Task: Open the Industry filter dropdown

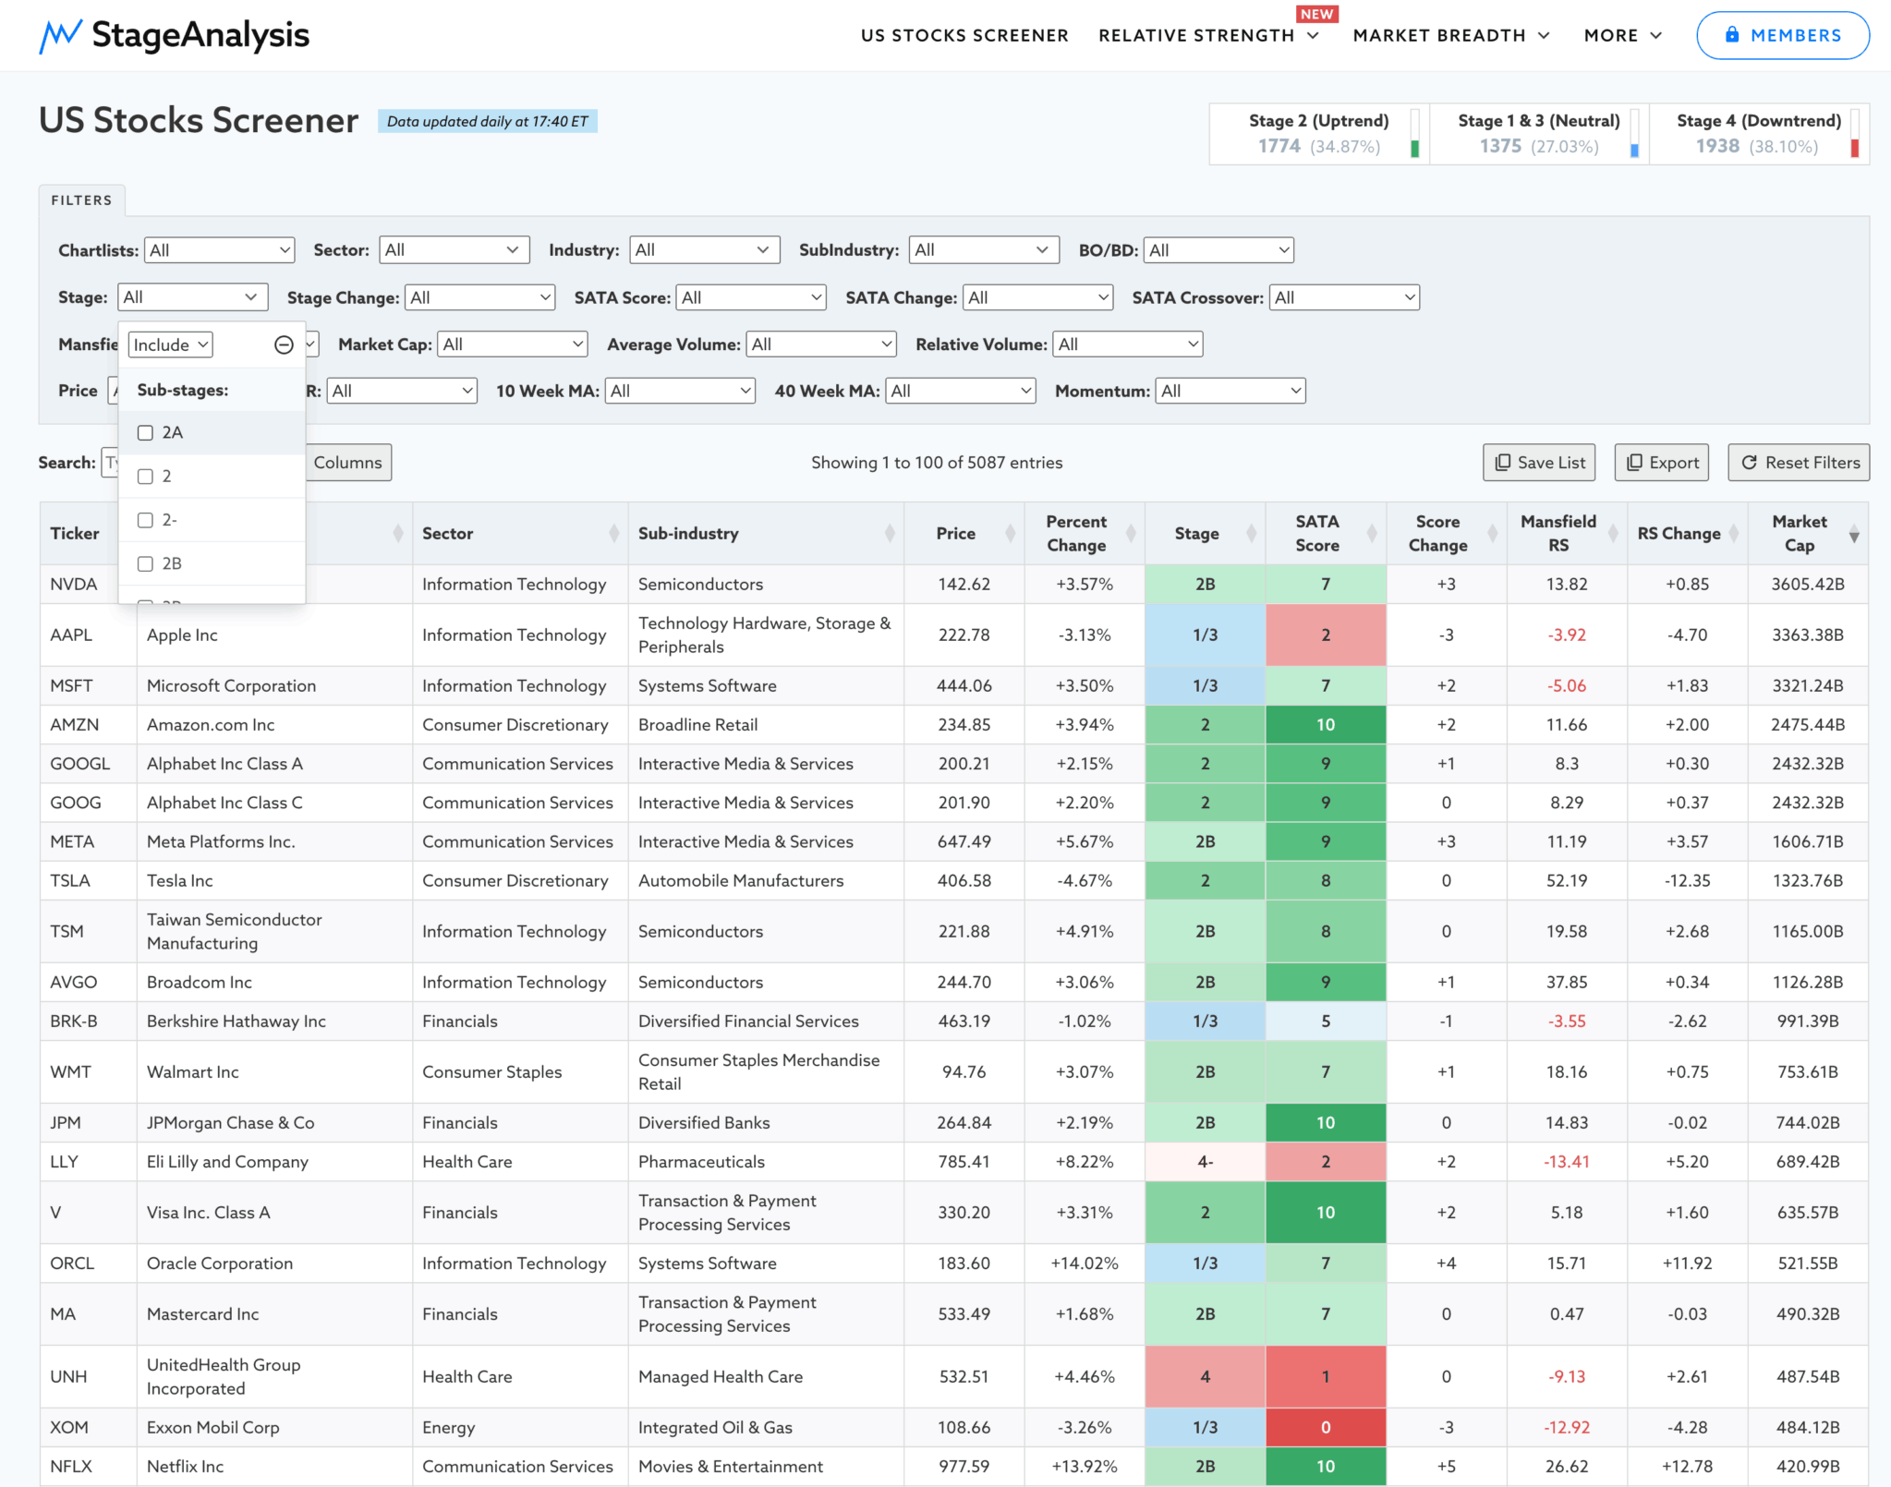Action: [705, 250]
